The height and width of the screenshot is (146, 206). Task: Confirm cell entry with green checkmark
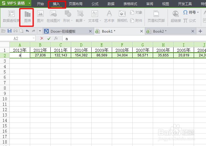[x=49, y=38]
